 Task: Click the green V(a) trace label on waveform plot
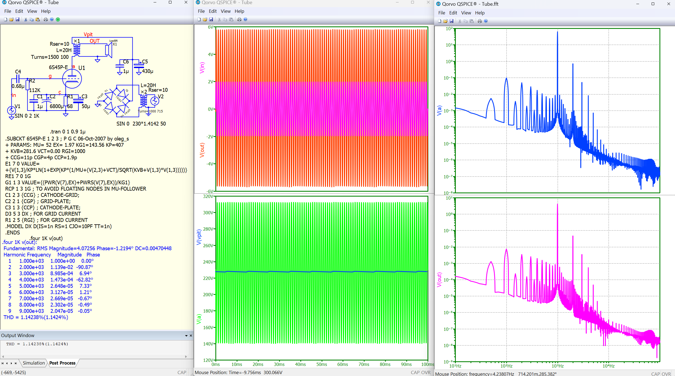[199, 319]
